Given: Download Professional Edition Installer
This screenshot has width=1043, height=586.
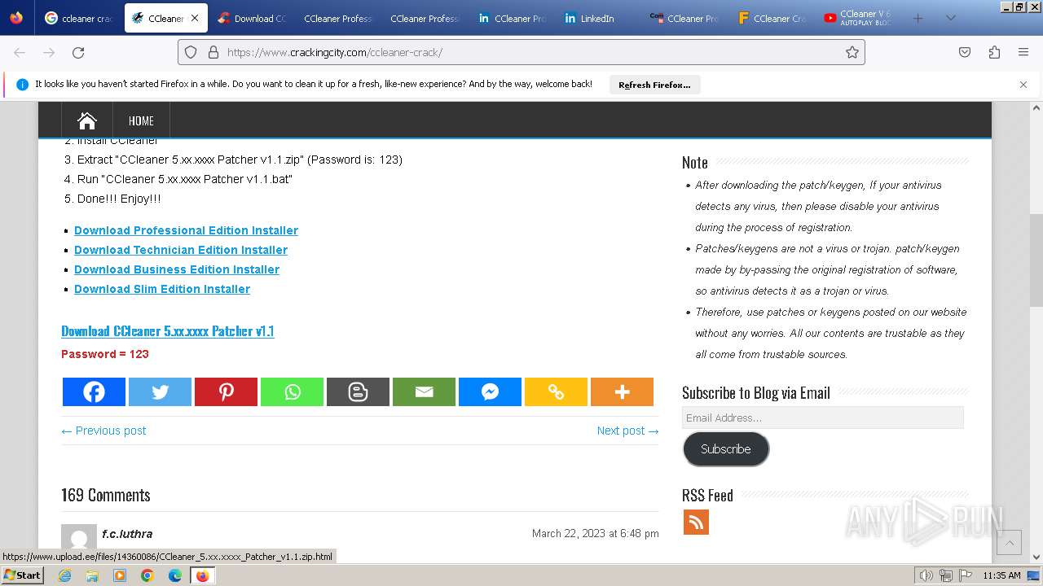Looking at the screenshot, I should coord(186,230).
